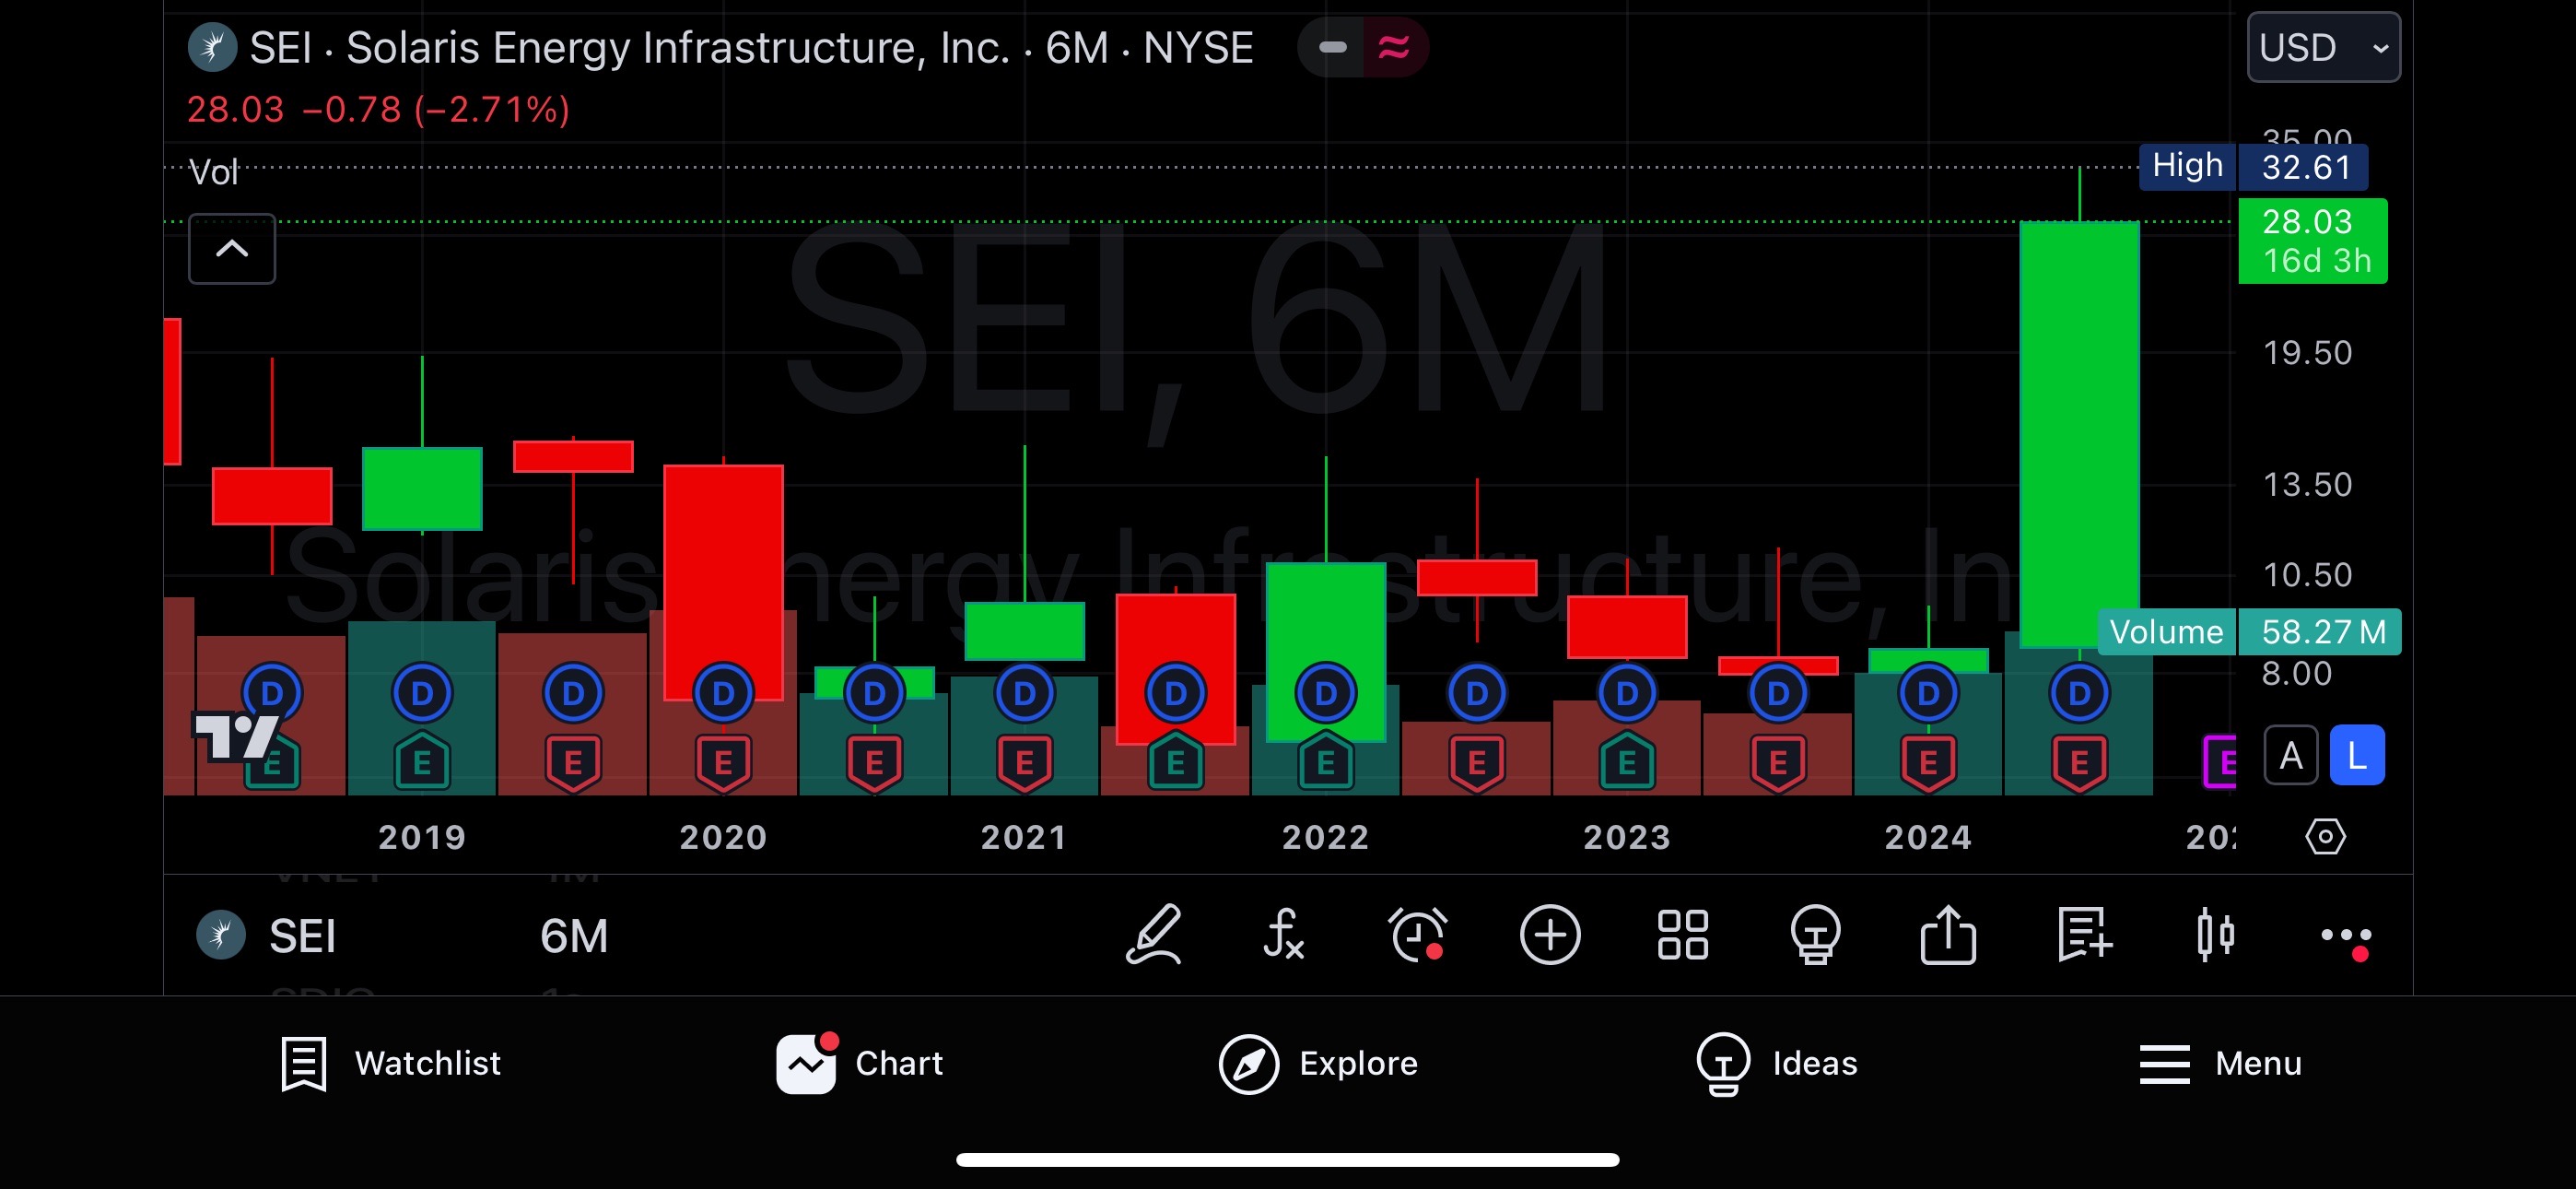Image resolution: width=2576 pixels, height=1189 pixels.
Task: Add a note with text-plus icon
Action: coord(2083,935)
